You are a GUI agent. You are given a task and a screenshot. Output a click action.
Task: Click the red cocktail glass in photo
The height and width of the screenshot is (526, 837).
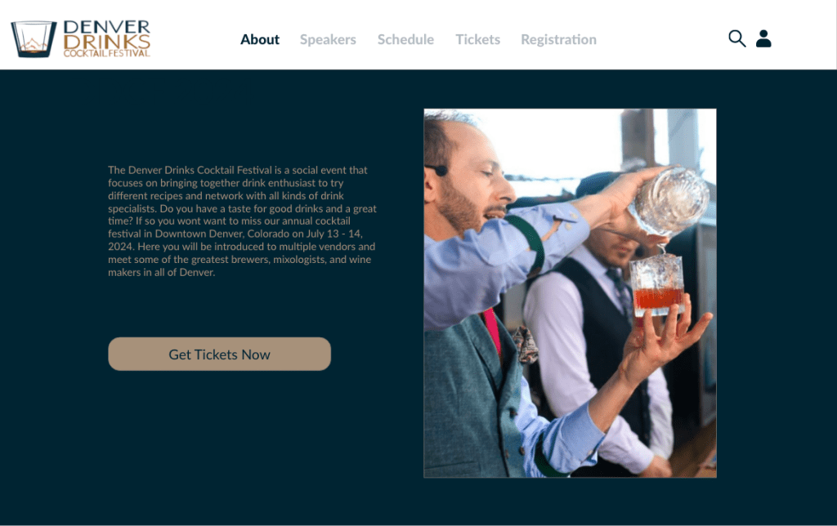click(x=658, y=286)
